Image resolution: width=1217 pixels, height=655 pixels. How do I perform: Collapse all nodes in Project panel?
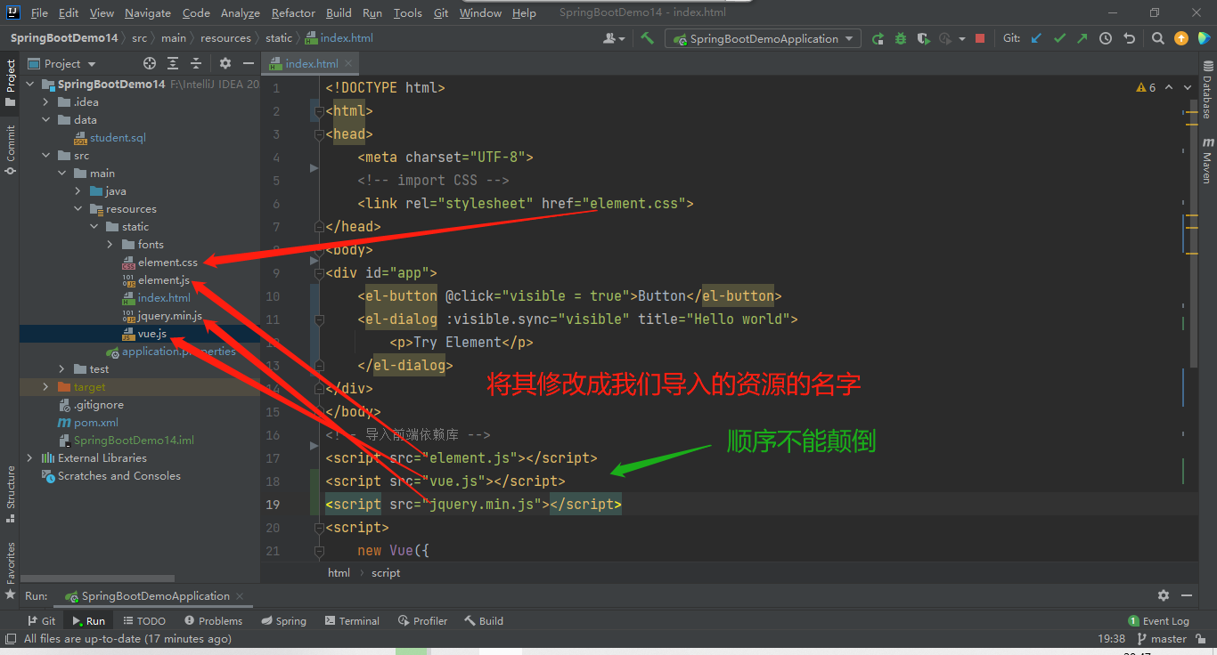pyautogui.click(x=196, y=63)
